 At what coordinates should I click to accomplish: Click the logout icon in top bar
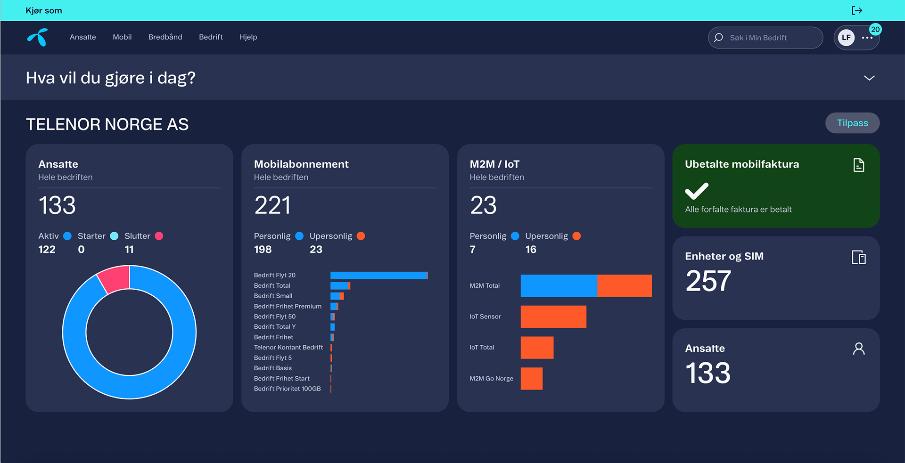857,10
